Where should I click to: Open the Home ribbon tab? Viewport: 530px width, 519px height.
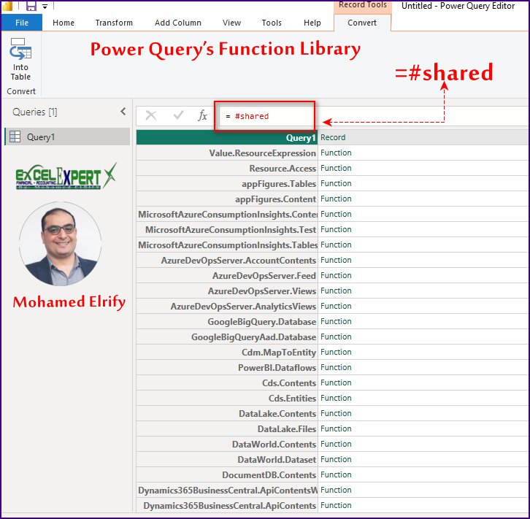pyautogui.click(x=64, y=23)
